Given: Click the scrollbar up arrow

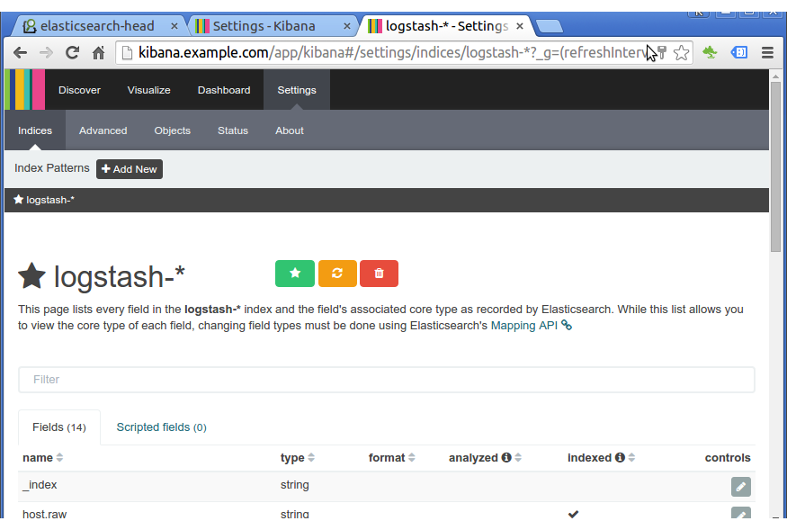Looking at the screenshot, I should (775, 76).
